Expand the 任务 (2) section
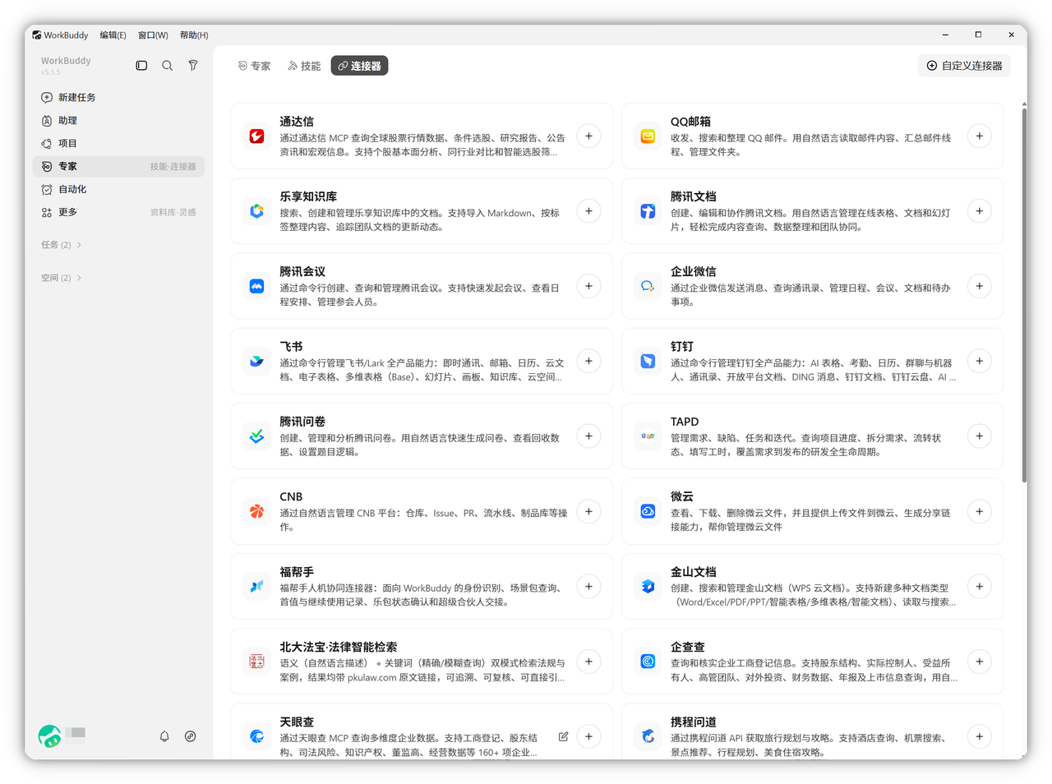Image resolution: width=1052 pixels, height=784 pixels. point(62,245)
